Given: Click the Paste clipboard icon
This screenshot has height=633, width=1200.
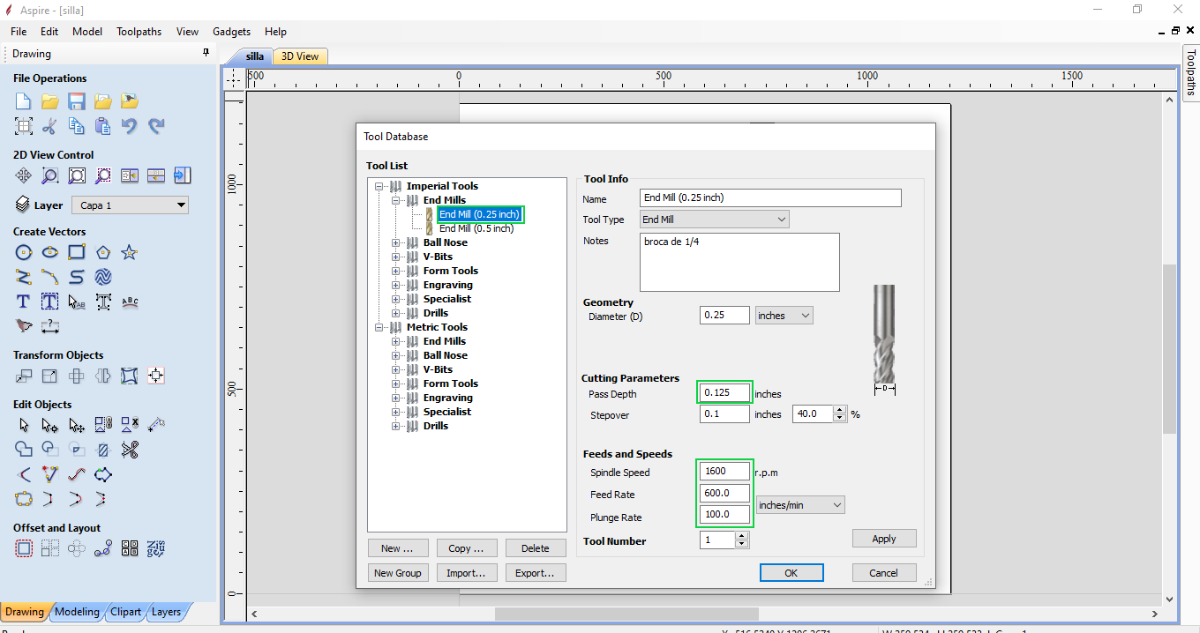Looking at the screenshot, I should point(103,126).
